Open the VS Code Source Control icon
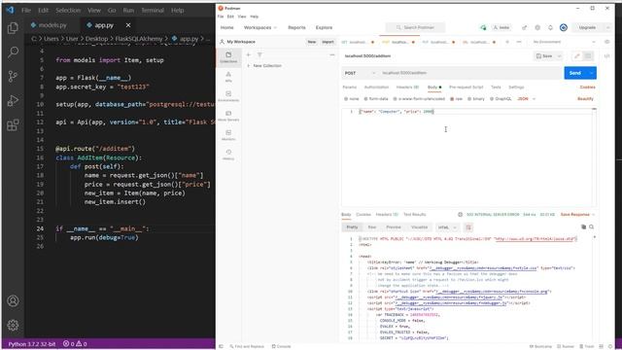 click(13, 76)
